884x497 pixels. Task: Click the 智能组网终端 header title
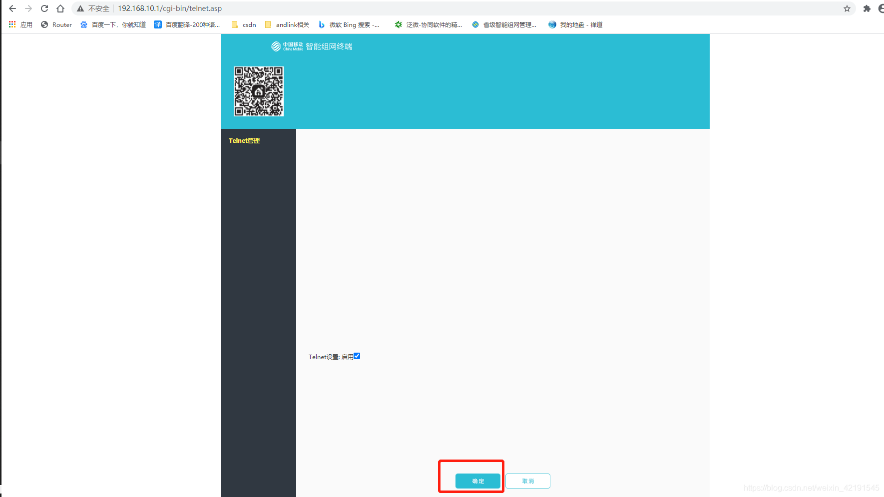(x=329, y=46)
